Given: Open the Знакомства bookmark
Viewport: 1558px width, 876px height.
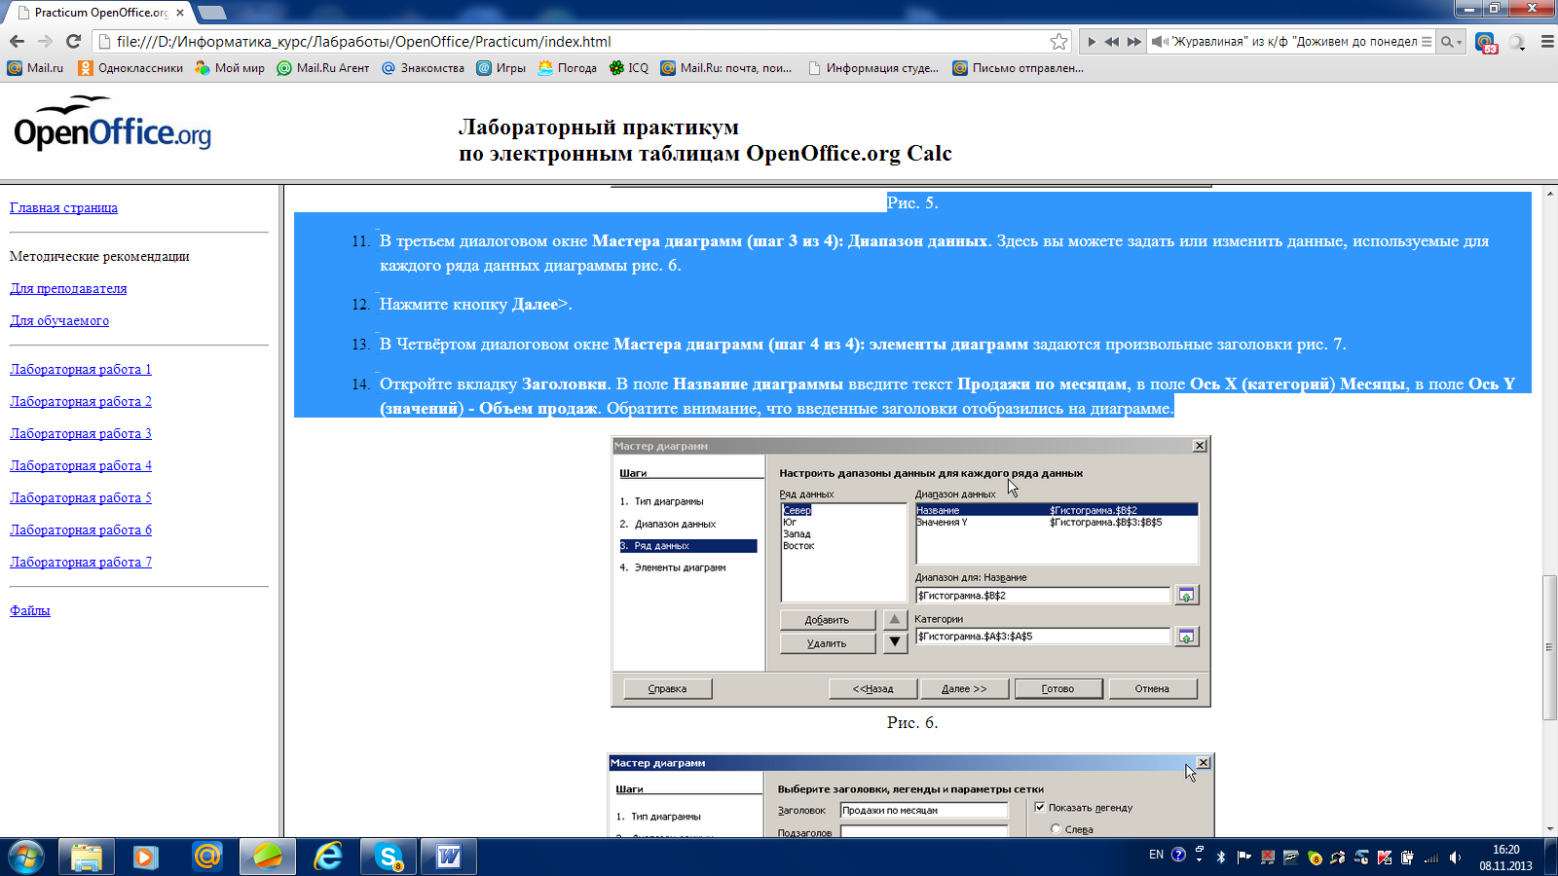Looking at the screenshot, I should 423,68.
